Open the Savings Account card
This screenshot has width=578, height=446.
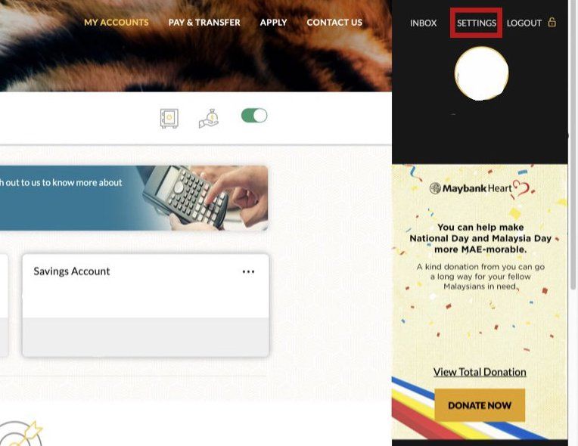(x=145, y=305)
